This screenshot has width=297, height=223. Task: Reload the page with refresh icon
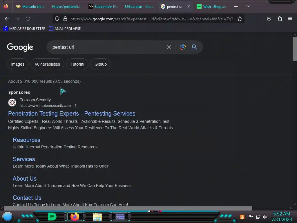pos(28,19)
